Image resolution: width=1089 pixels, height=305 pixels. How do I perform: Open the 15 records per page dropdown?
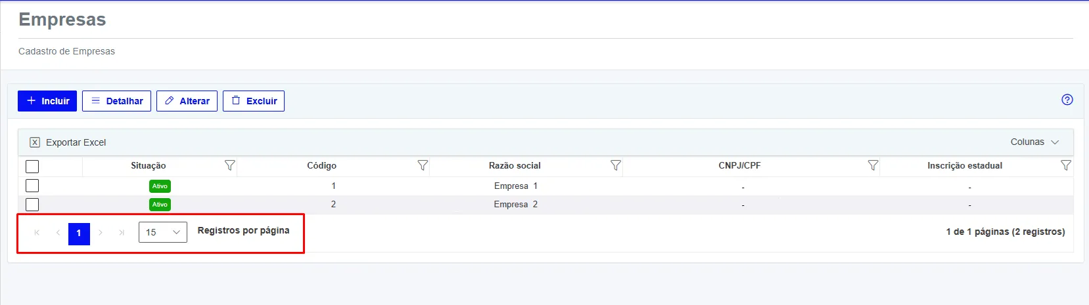click(163, 232)
